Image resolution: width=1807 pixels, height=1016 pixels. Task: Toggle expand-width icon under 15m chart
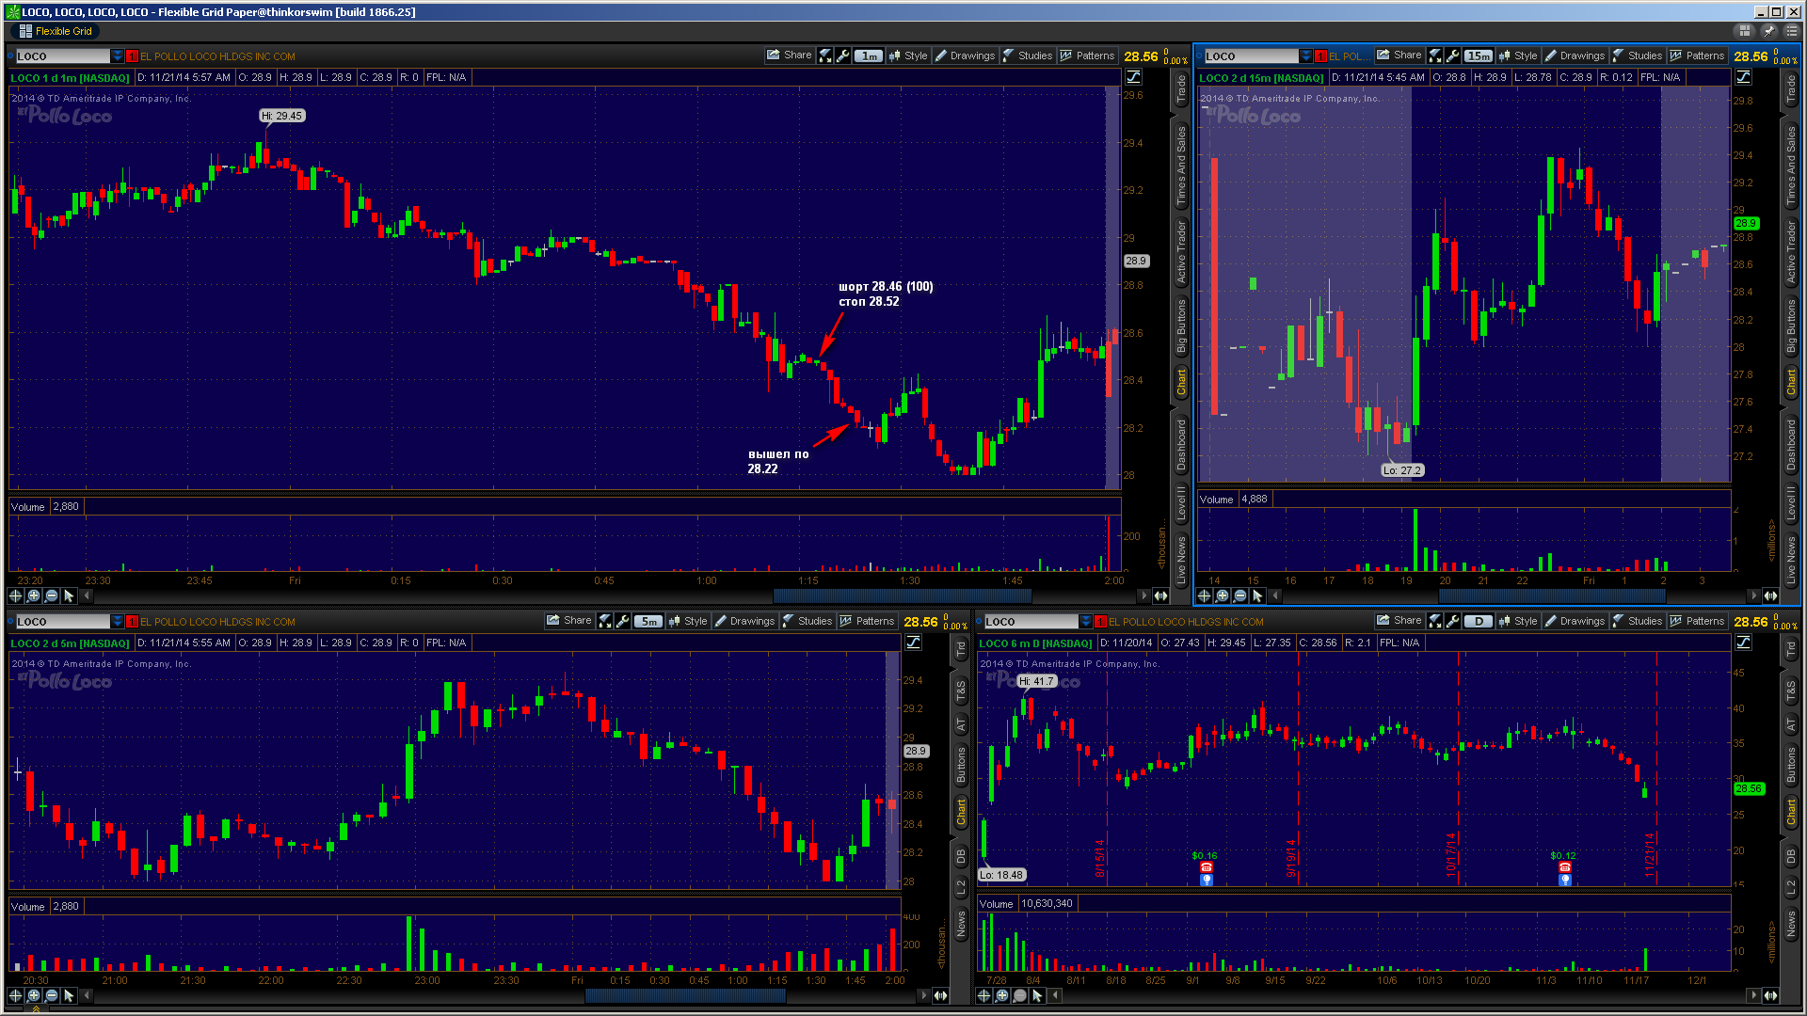pyautogui.click(x=1770, y=595)
